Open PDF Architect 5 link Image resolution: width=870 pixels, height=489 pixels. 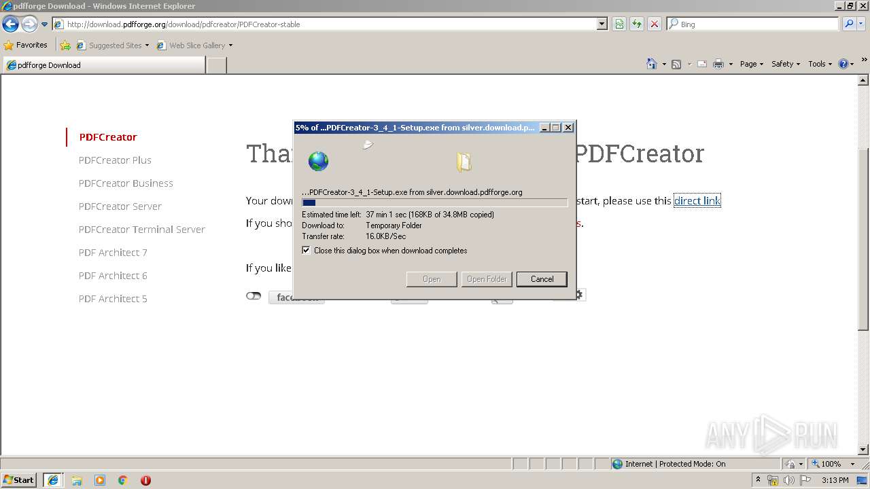pos(113,299)
